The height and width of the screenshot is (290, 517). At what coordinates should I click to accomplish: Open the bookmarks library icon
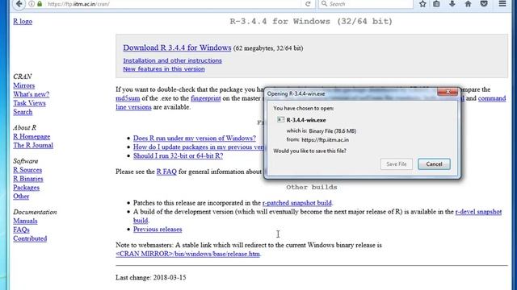tap(436, 4)
